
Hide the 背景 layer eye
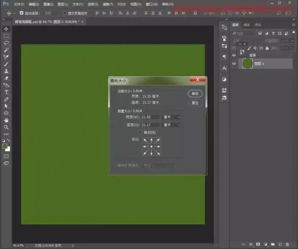(x=234, y=55)
